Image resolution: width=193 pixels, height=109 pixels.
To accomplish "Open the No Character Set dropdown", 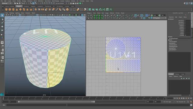I will tap(181, 102).
